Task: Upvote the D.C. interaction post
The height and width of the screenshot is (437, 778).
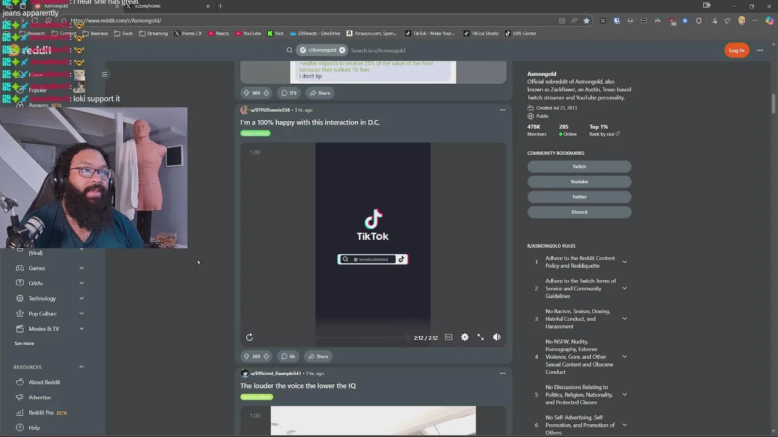Action: point(246,356)
